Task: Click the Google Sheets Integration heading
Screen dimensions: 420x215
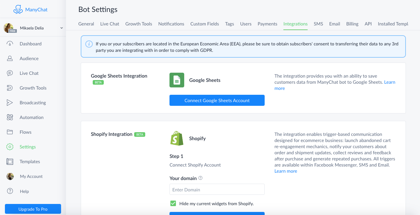Action: [x=119, y=76]
